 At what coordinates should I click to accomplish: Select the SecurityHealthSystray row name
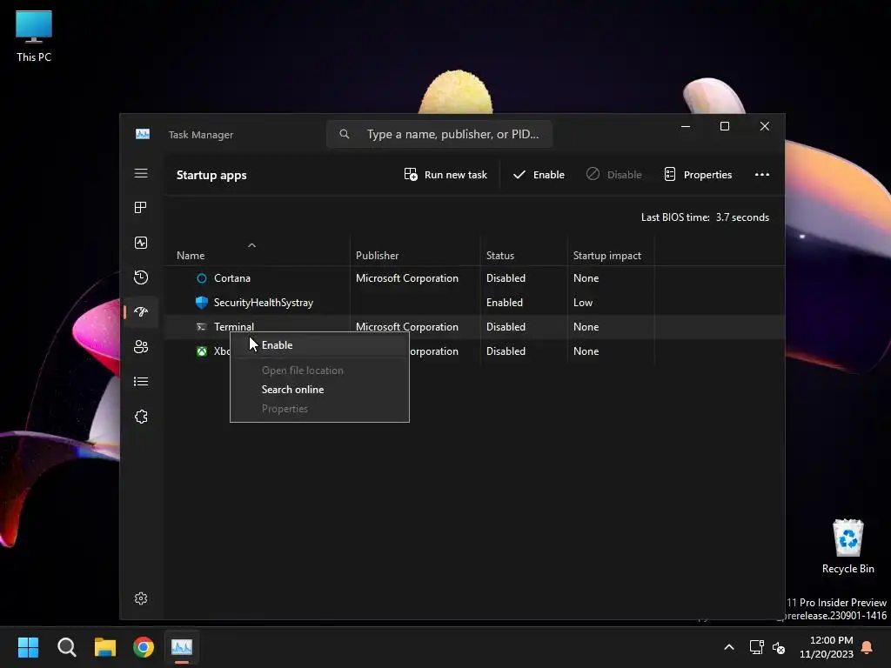(263, 303)
